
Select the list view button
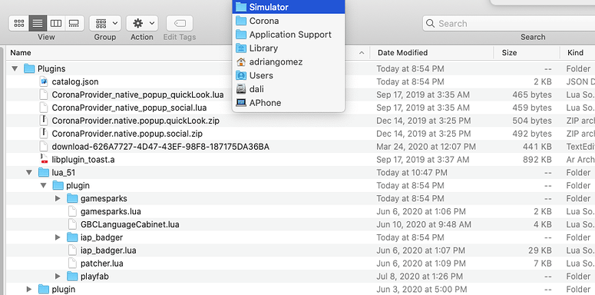click(38, 24)
